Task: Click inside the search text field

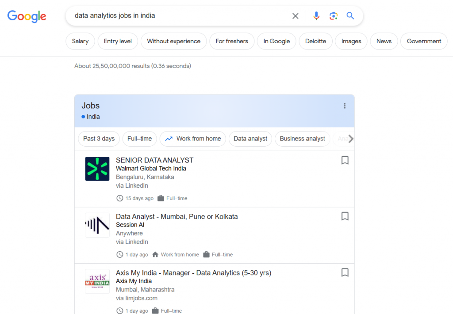Action: click(x=179, y=15)
